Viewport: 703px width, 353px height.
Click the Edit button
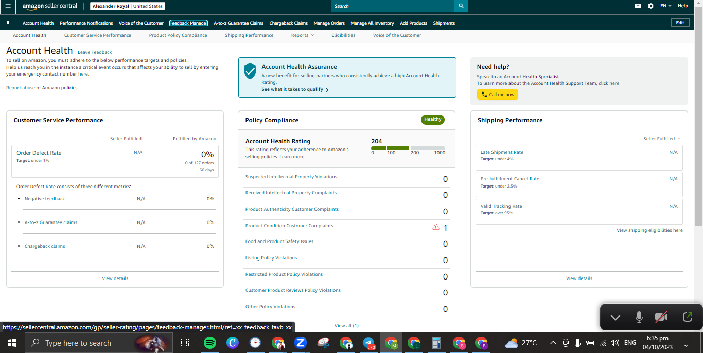(x=680, y=23)
